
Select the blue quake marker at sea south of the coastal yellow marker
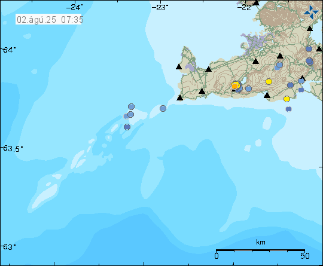tap(288, 109)
